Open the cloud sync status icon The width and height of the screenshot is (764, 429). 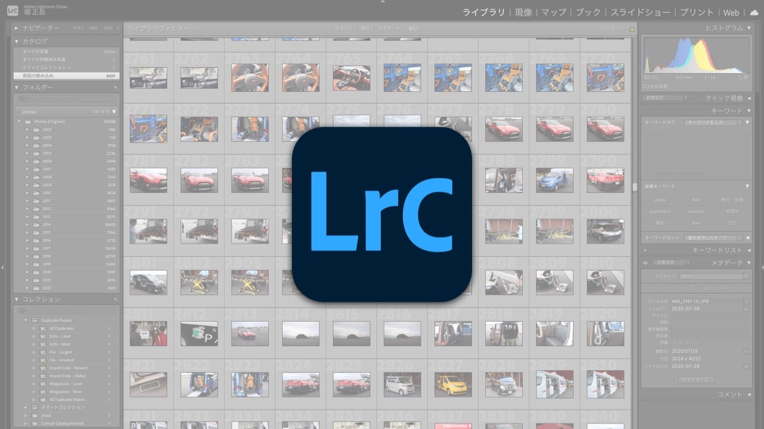[x=754, y=12]
